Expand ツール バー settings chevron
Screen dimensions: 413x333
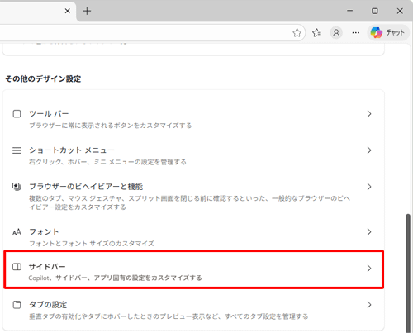click(369, 114)
